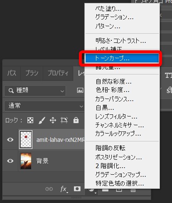Image resolution: width=172 pixels, height=203 pixels.
Task: Open the 通常 blend mode dropdown
Action: tap(44, 106)
